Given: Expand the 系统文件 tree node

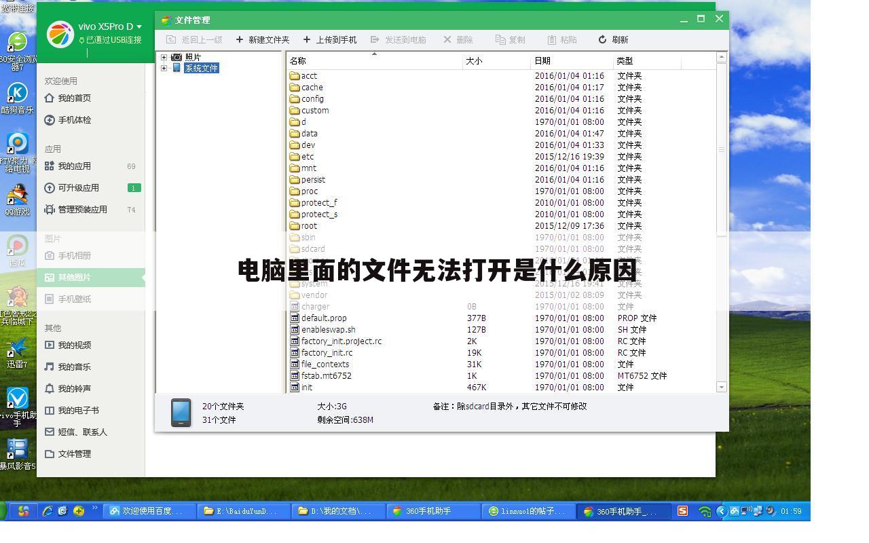Looking at the screenshot, I should (x=164, y=68).
